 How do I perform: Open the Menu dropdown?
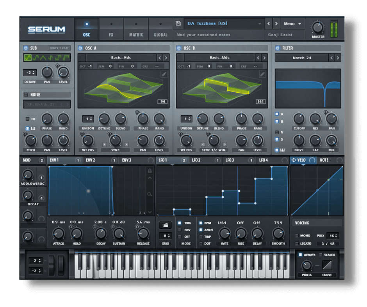(292, 24)
